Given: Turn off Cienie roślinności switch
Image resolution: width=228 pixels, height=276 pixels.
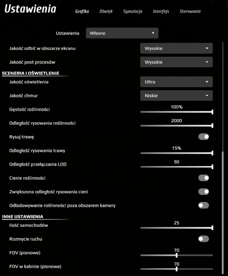Looking at the screenshot, I should pyautogui.click(x=203, y=178).
